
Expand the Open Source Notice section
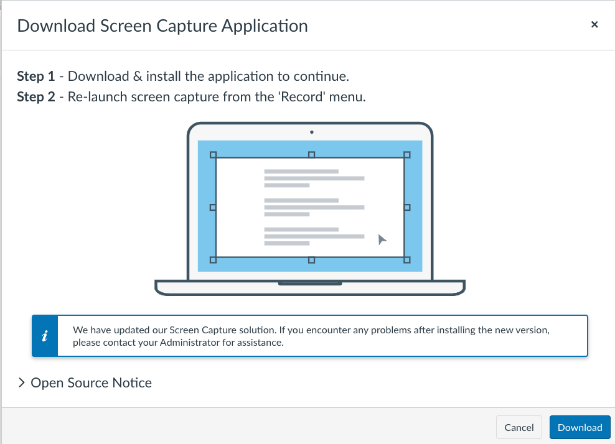pyautogui.click(x=85, y=382)
